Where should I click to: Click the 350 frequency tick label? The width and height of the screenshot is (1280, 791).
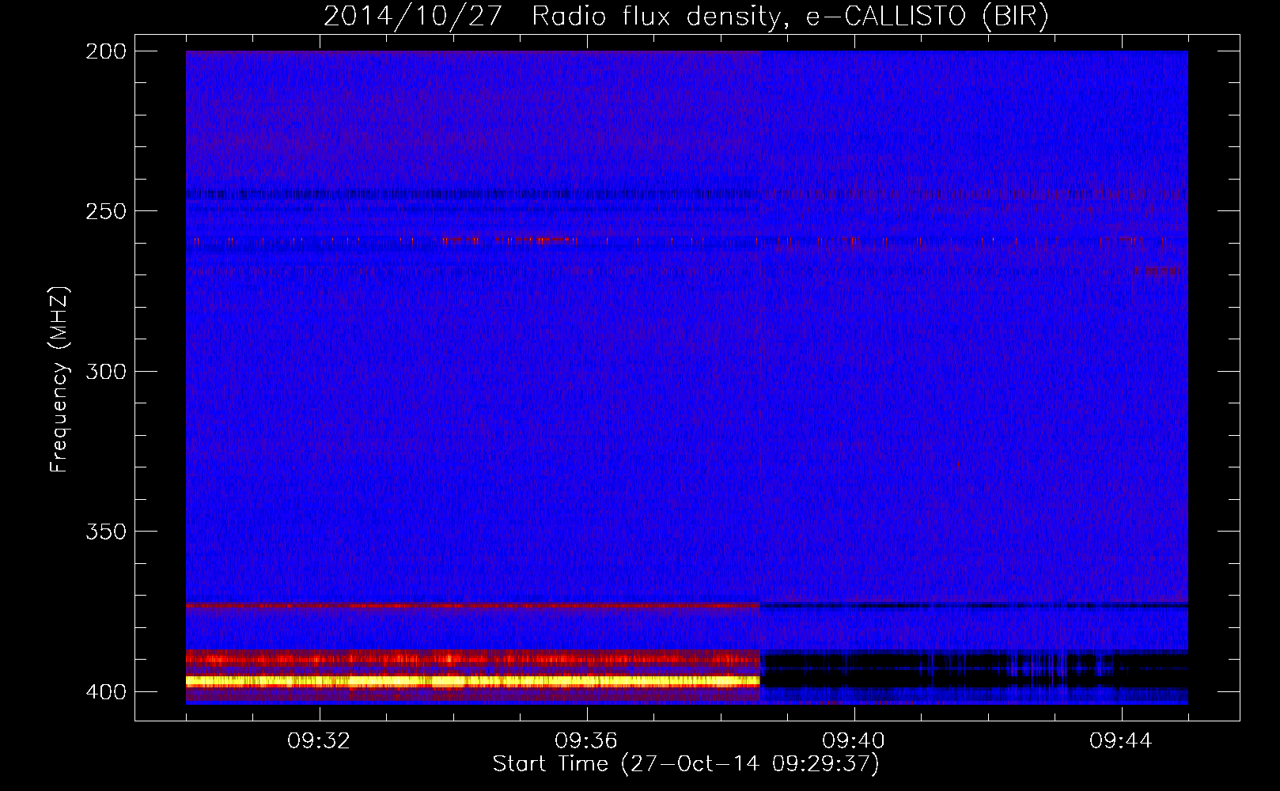[106, 531]
